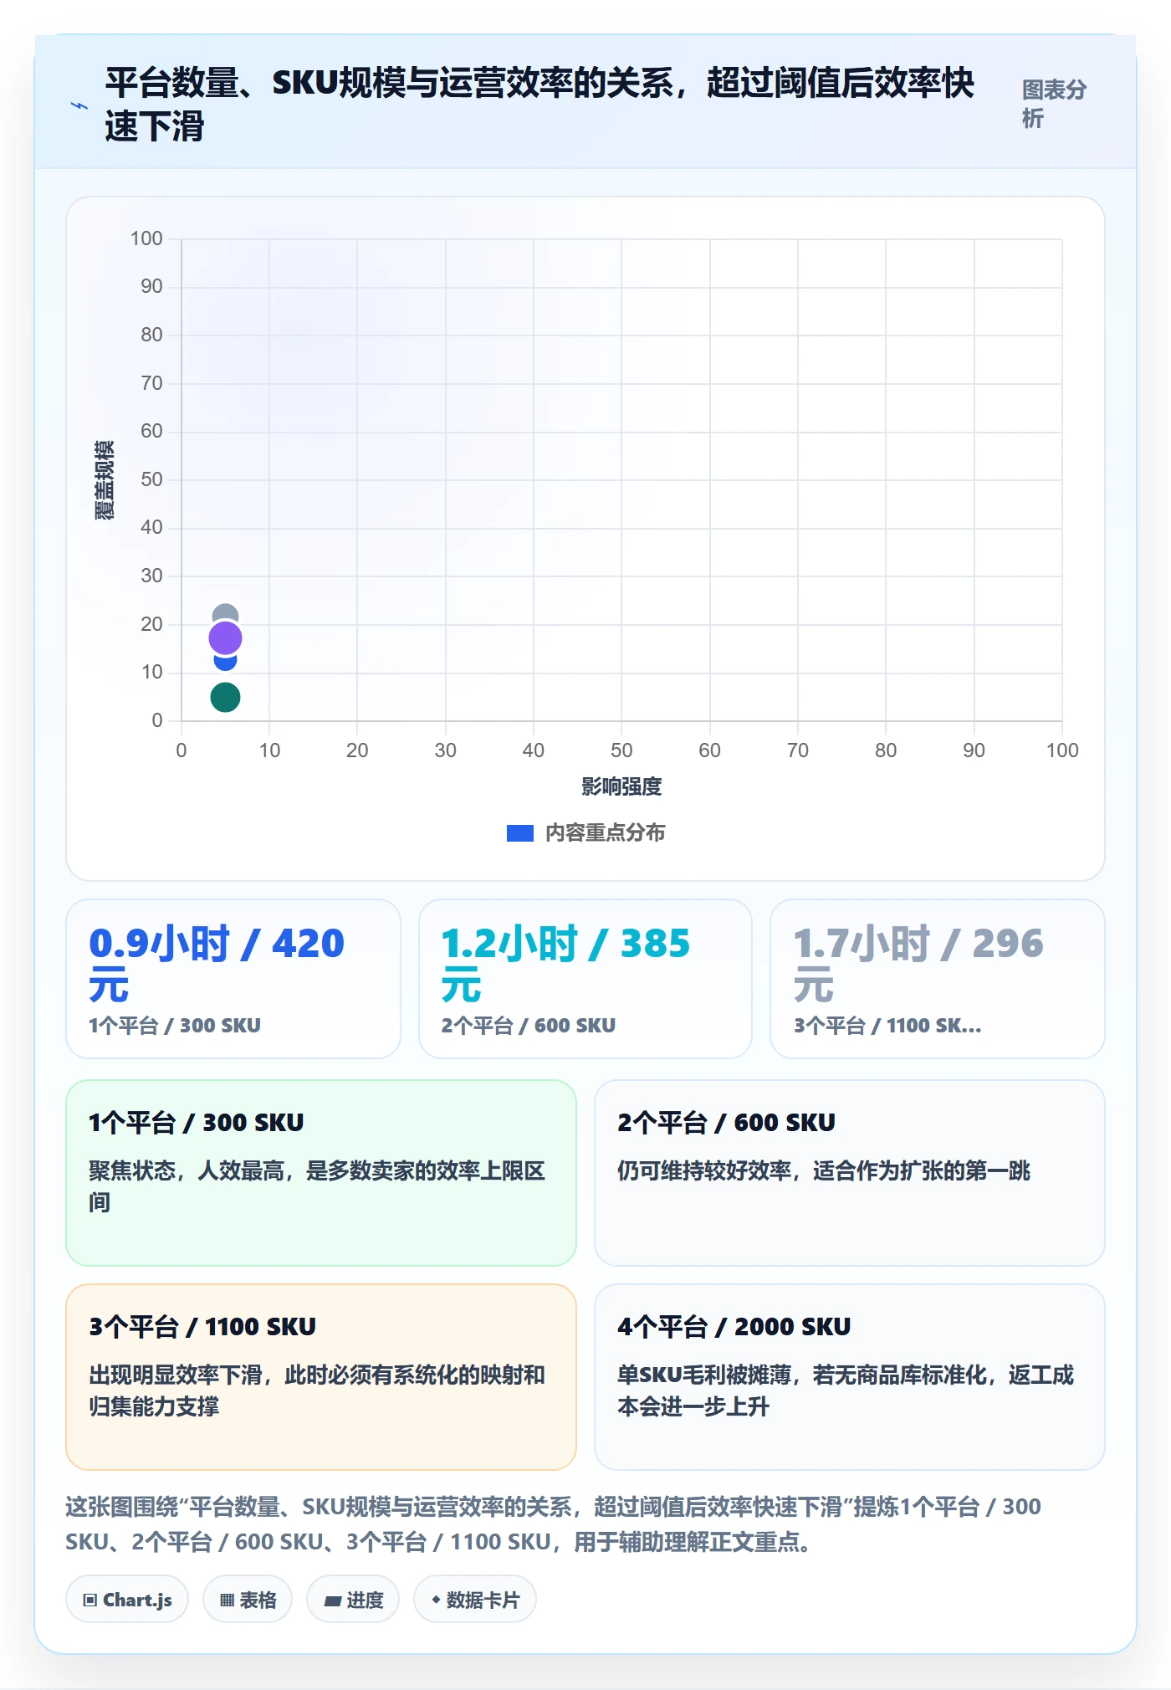The height and width of the screenshot is (1690, 1171).
Task: Toggle the 内容重点分布 legend color swatch
Action: tap(520, 833)
